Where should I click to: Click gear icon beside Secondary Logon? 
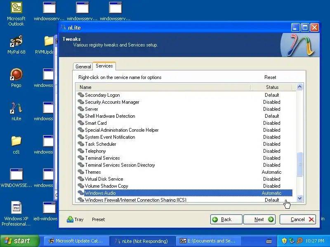coord(81,95)
